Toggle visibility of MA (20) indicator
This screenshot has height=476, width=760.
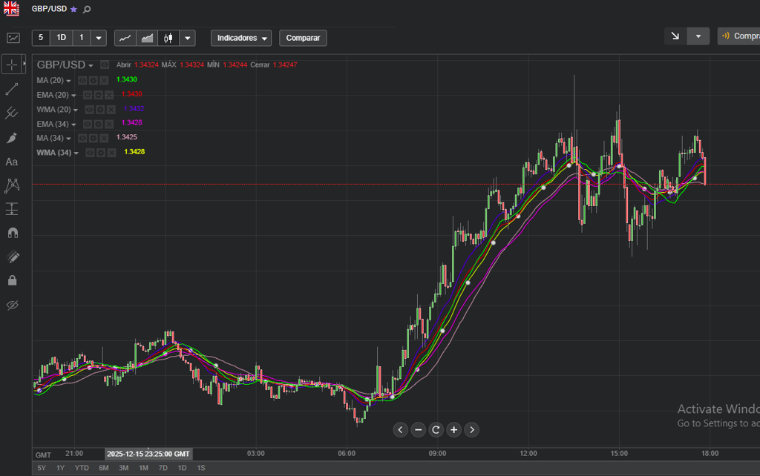click(82, 80)
